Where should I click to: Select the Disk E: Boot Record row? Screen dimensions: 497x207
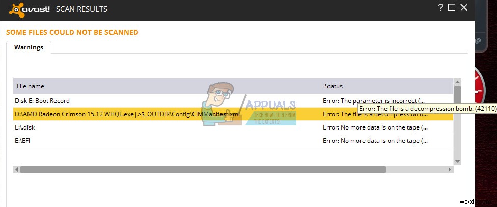point(233,100)
